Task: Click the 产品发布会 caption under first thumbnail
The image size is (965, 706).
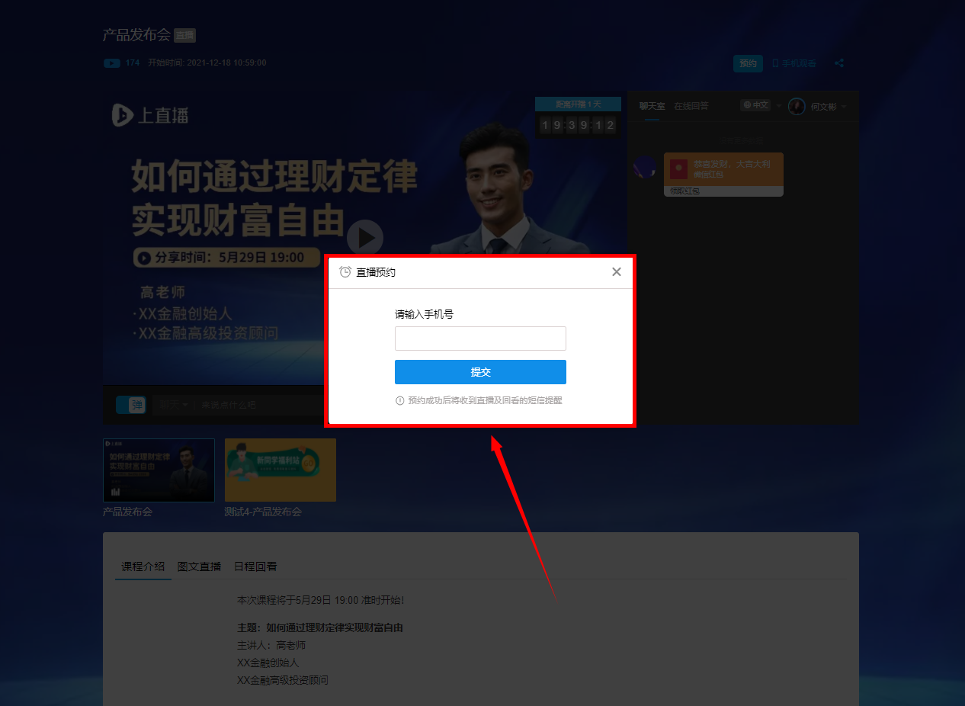Action: [x=127, y=512]
